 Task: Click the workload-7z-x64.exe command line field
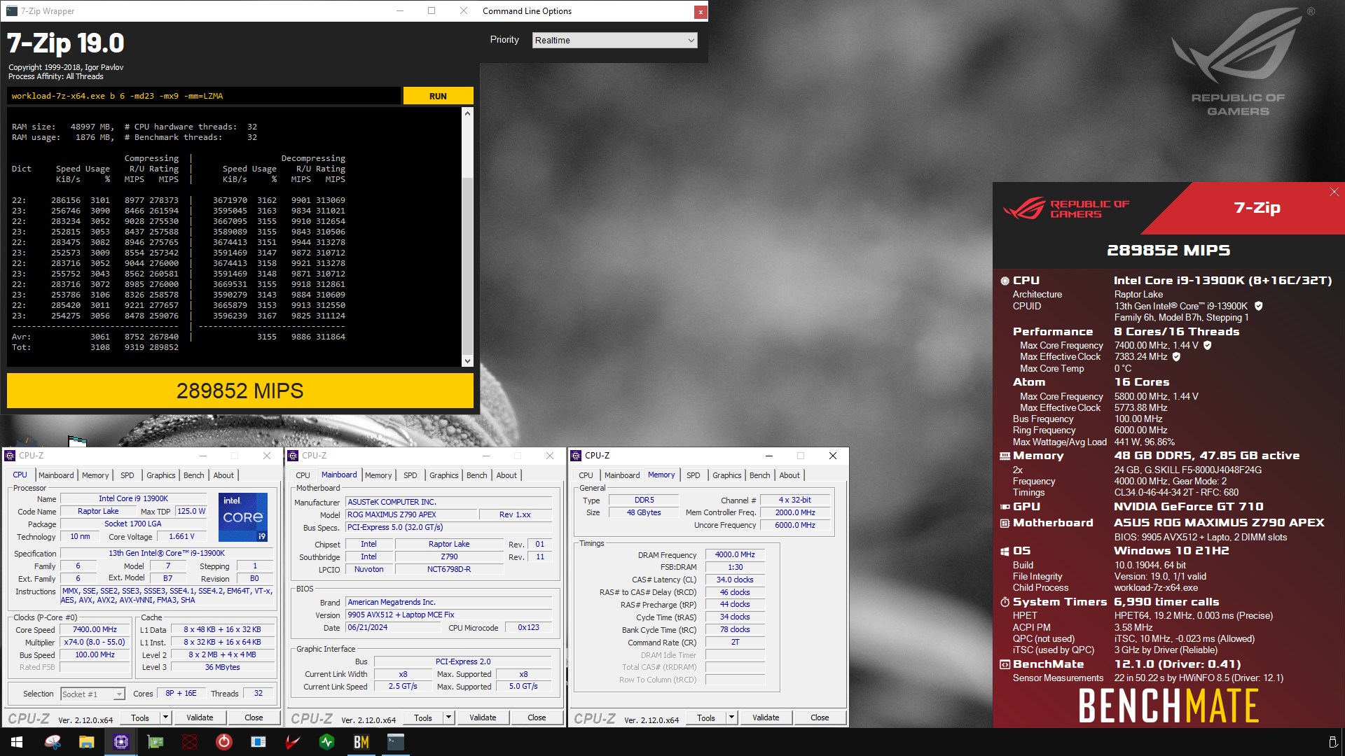[x=204, y=96]
